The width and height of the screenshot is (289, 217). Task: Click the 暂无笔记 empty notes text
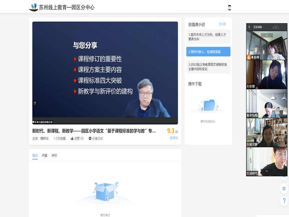pos(105,215)
